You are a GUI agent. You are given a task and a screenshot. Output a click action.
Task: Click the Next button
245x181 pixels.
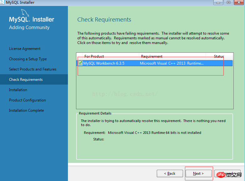click(198, 174)
